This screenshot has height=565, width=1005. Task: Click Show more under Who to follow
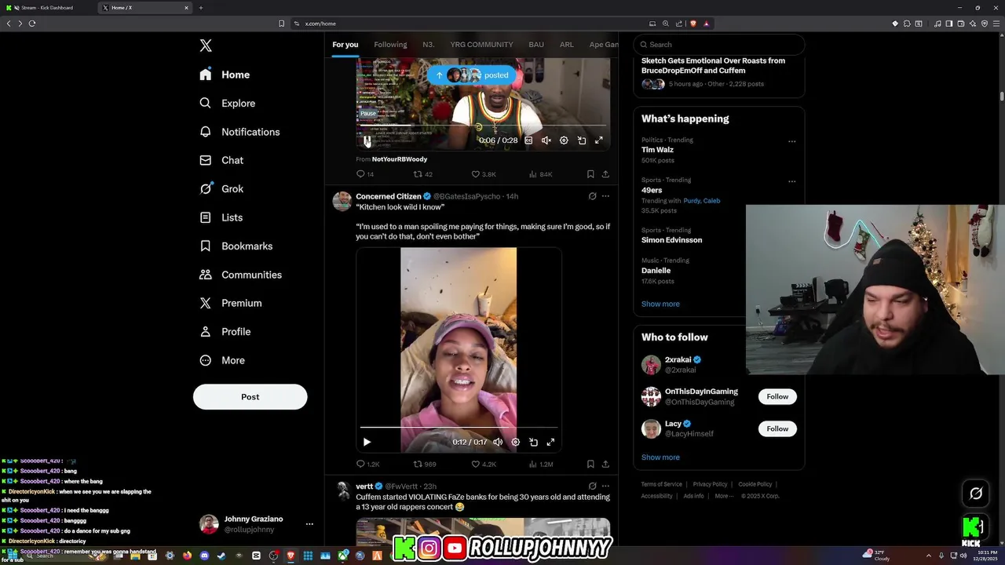point(660,457)
